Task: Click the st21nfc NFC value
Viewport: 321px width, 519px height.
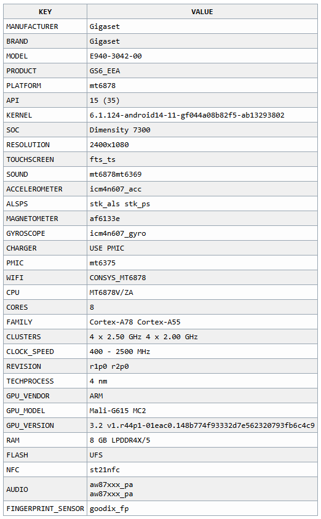Action: point(105,470)
